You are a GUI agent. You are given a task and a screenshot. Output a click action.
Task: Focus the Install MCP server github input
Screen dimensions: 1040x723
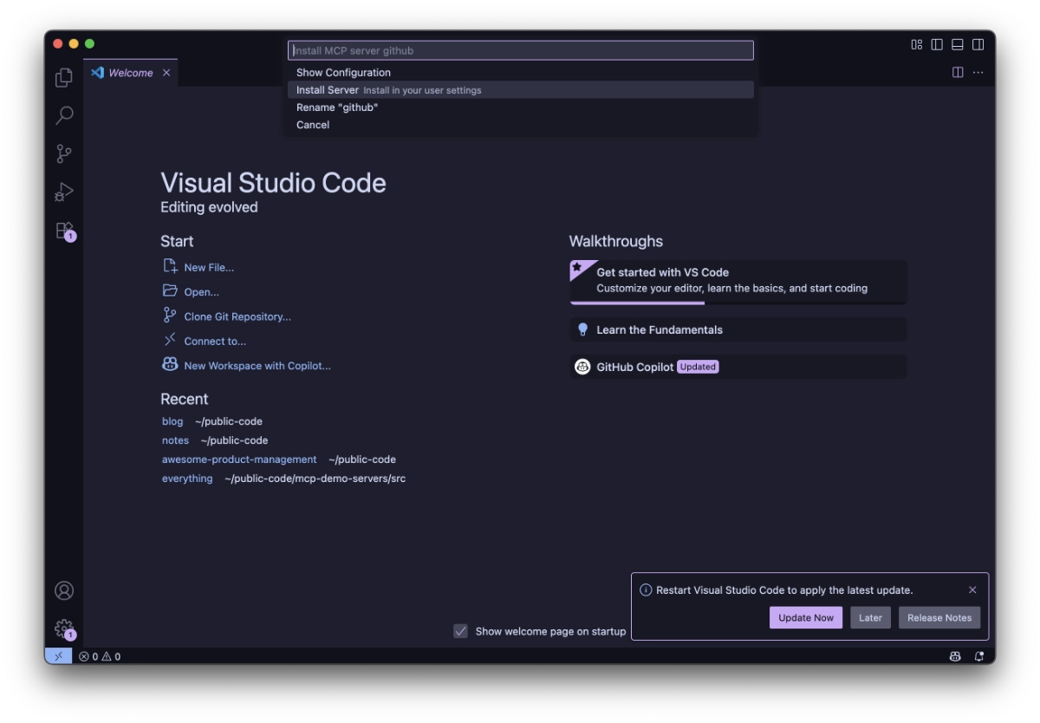point(521,50)
